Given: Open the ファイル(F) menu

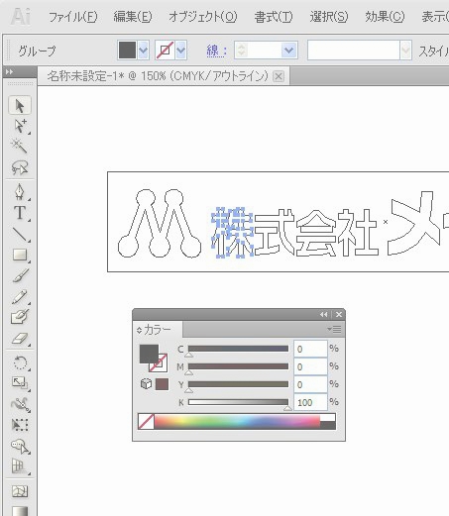Looking at the screenshot, I should [73, 17].
